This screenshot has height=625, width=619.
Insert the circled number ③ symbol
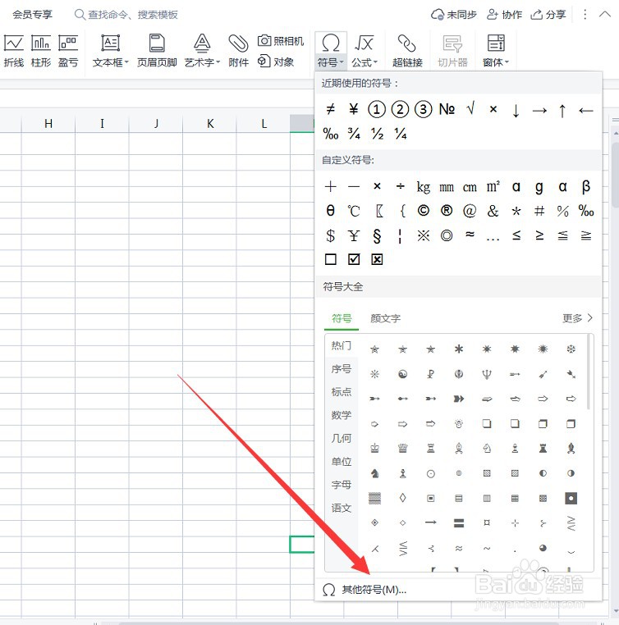(x=423, y=109)
